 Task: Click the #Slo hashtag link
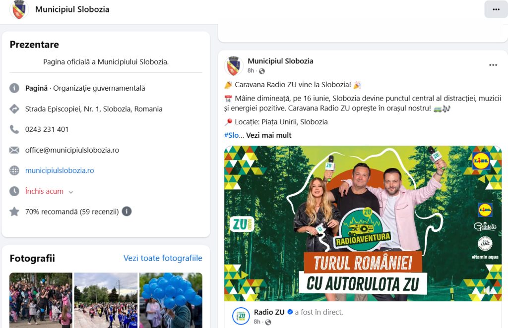coord(231,135)
